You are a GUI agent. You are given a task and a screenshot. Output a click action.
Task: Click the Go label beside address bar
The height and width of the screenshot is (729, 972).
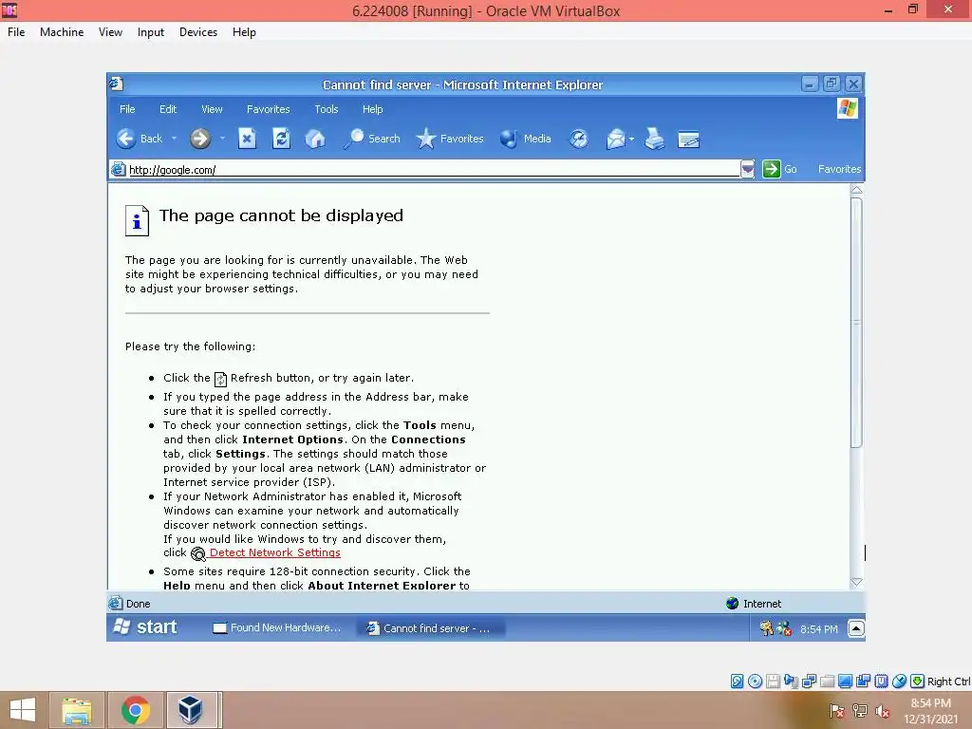click(x=791, y=169)
